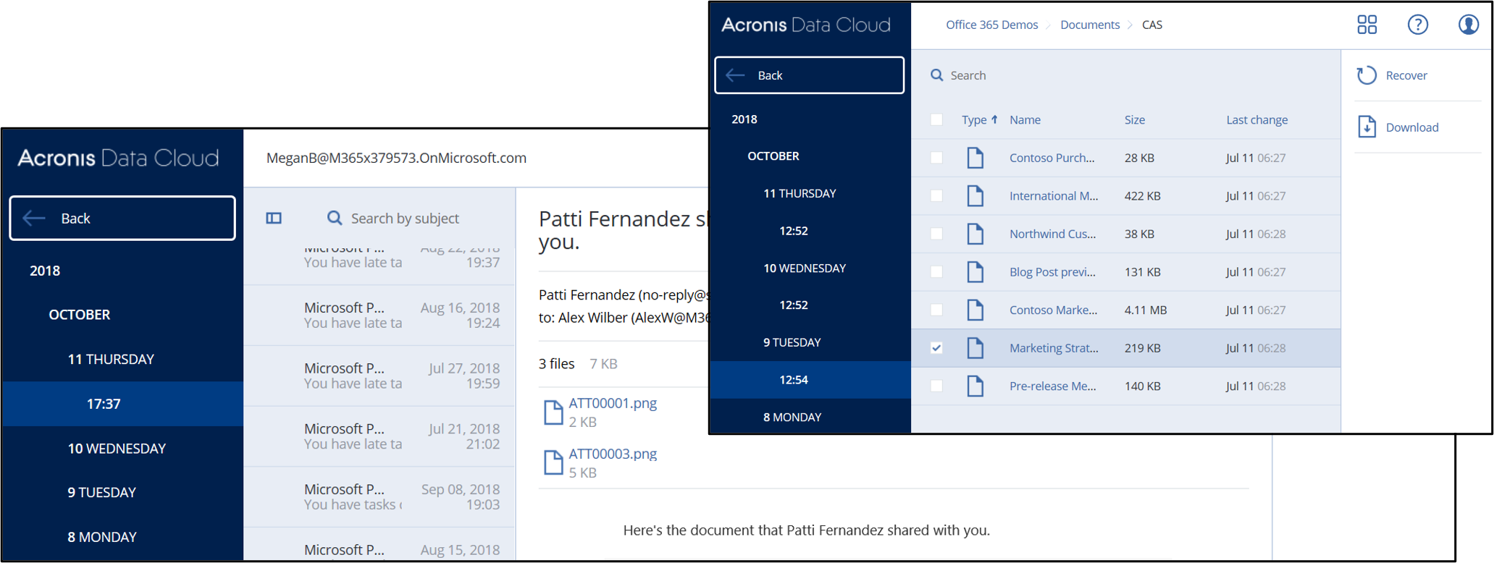The height and width of the screenshot is (563, 1494).
Task: Click the Download file icon
Action: point(1367,127)
